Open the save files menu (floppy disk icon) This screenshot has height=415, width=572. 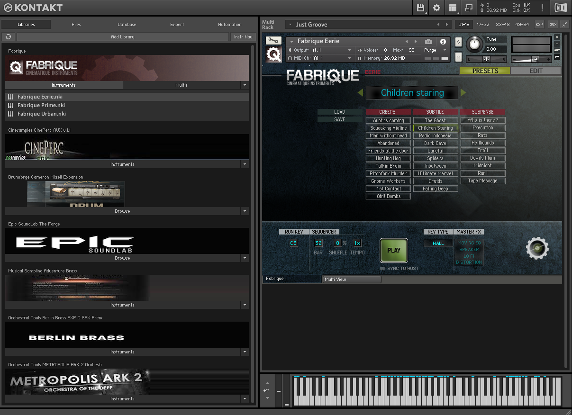click(x=420, y=8)
